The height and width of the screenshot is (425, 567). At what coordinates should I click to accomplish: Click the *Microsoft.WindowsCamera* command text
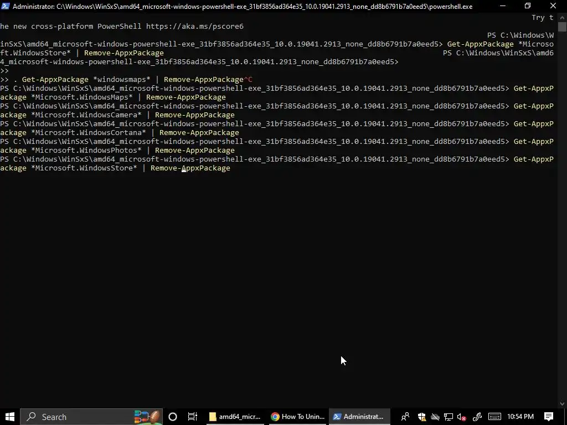(x=86, y=115)
